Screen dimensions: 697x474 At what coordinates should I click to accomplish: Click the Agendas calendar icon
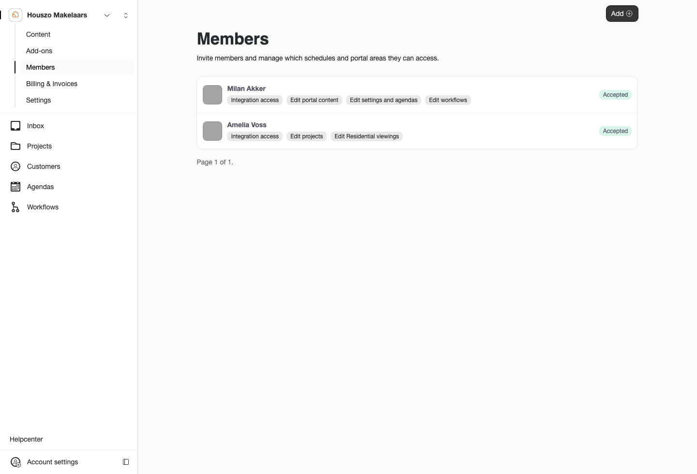(x=15, y=187)
